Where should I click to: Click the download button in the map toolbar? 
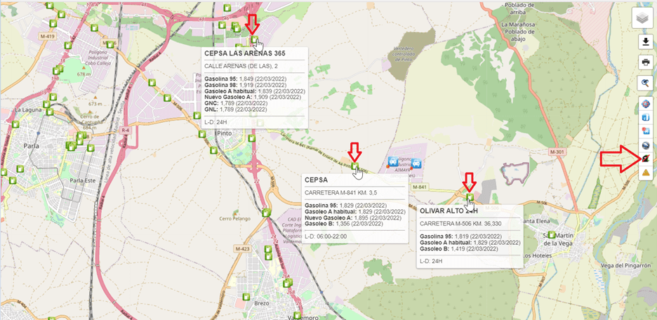[646, 41]
